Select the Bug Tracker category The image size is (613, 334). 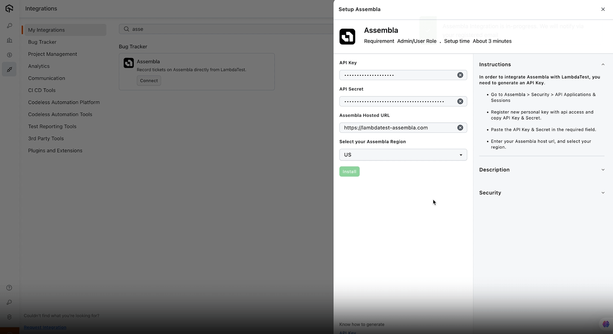click(42, 42)
